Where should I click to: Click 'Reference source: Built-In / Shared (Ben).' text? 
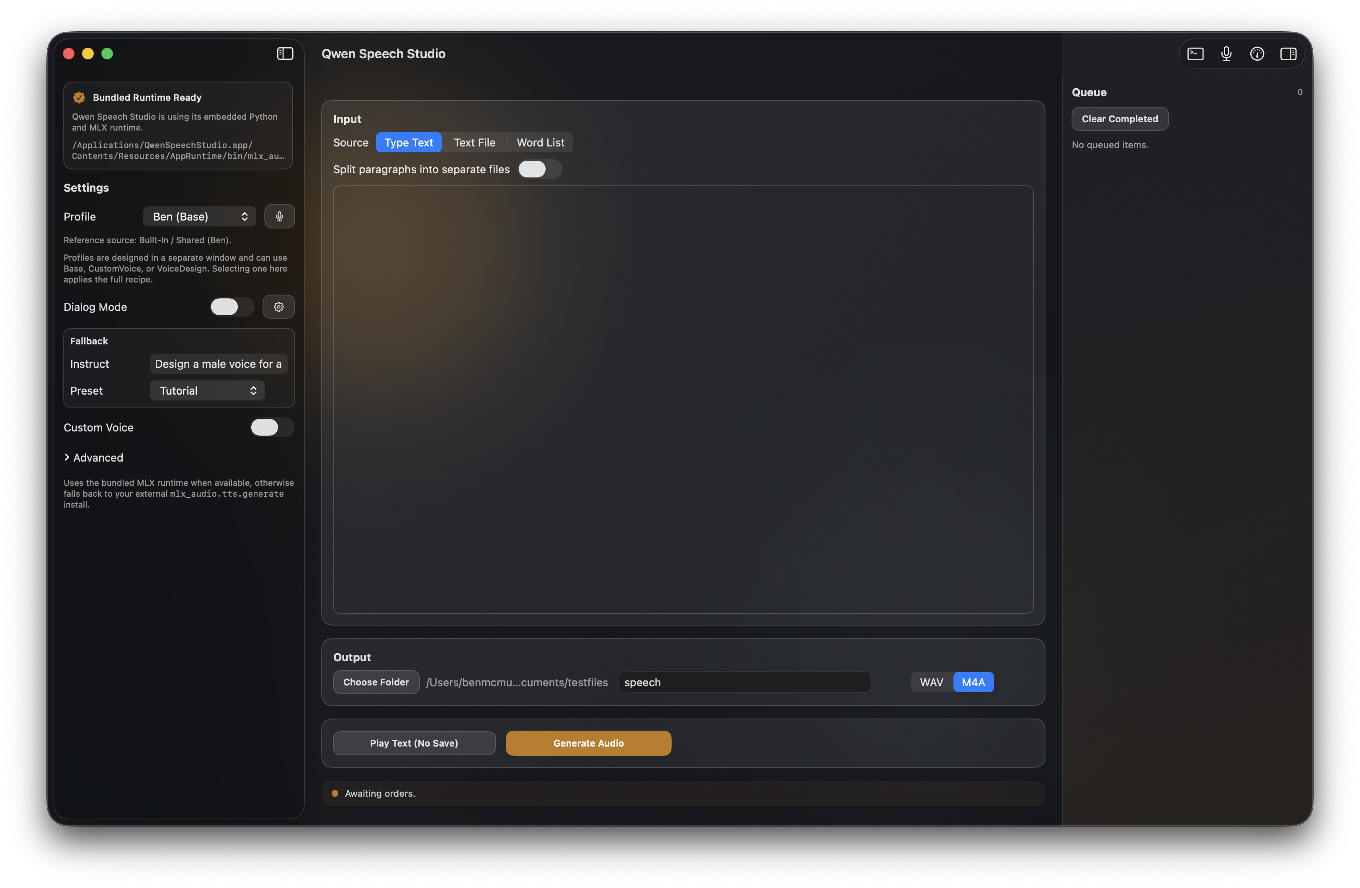[x=147, y=240]
